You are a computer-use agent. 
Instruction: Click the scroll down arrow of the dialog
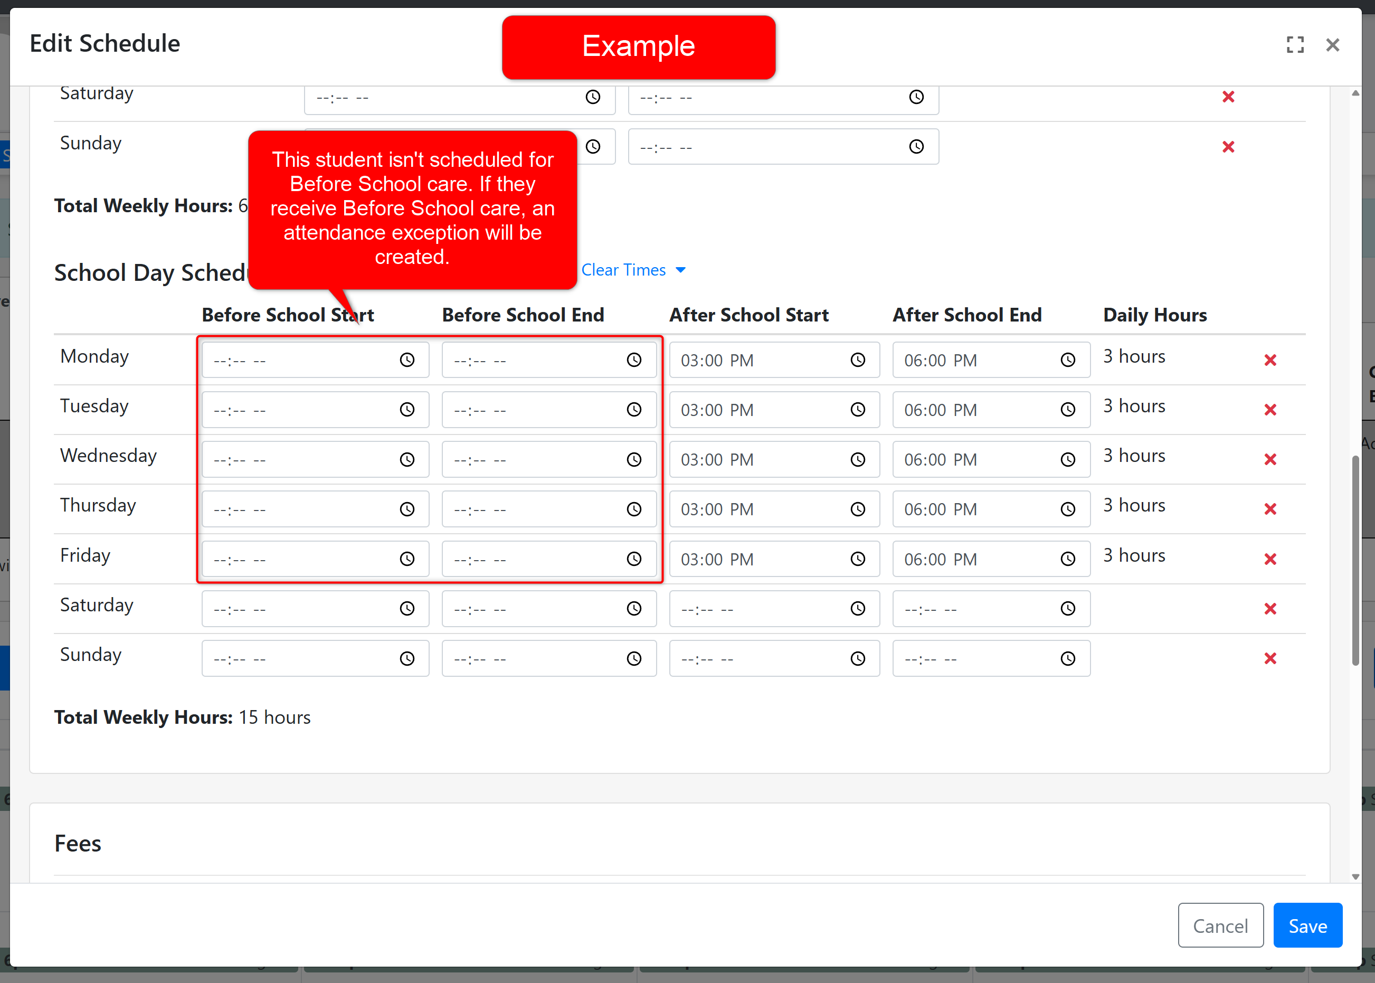pyautogui.click(x=1355, y=876)
